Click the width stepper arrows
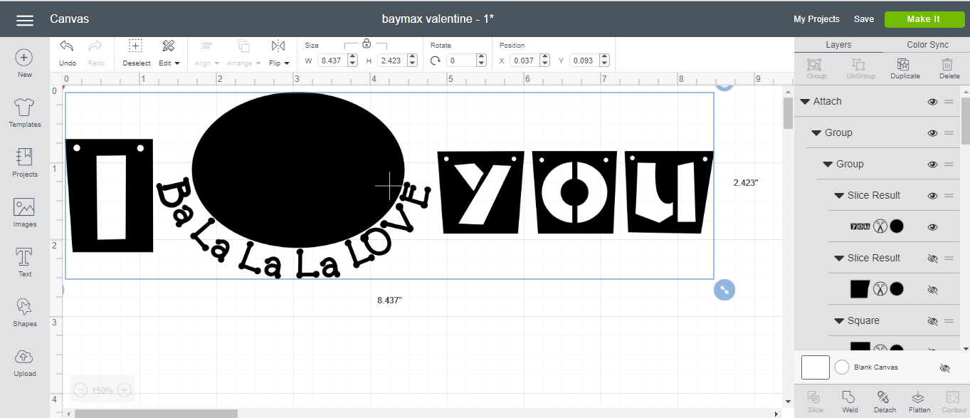Viewport: 970px width, 418px height. (353, 61)
